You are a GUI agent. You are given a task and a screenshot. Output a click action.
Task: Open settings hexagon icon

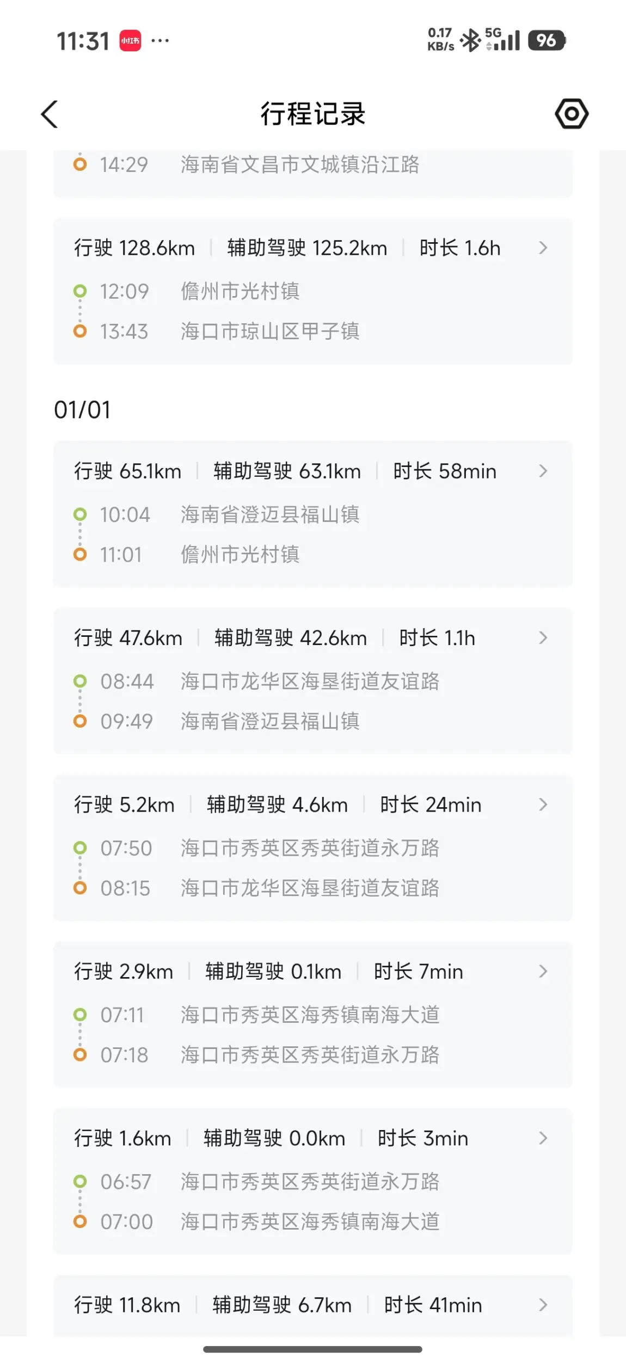tap(572, 114)
